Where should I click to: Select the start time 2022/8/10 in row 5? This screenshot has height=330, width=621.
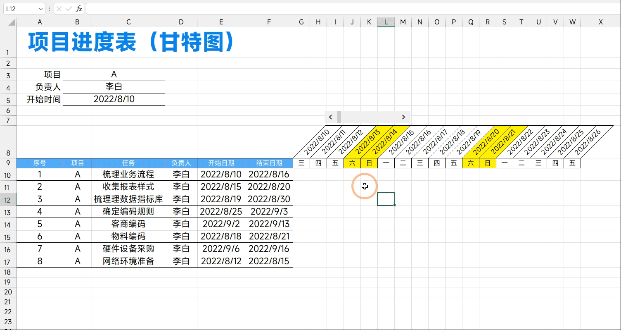[x=114, y=99]
